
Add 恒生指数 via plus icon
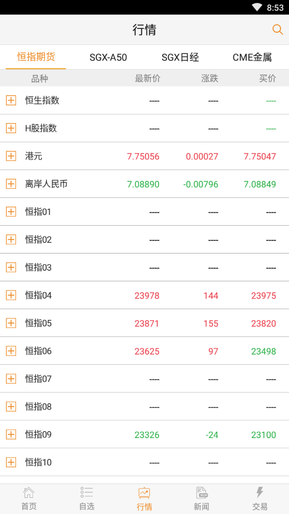11,101
